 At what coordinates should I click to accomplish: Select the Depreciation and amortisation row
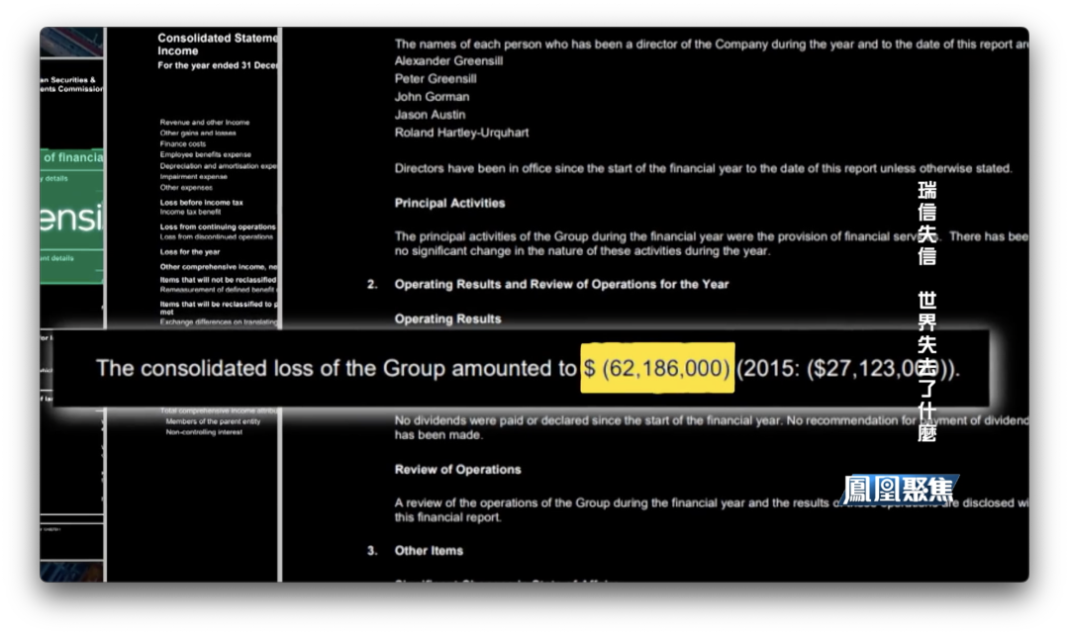(x=219, y=165)
